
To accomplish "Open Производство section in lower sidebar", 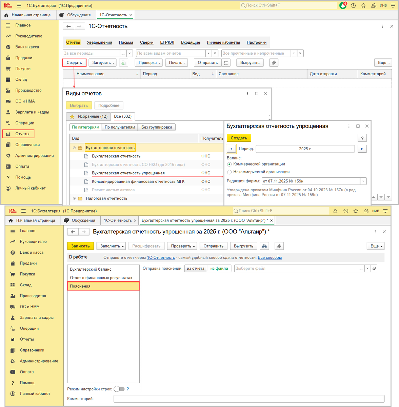I will tap(33, 296).
